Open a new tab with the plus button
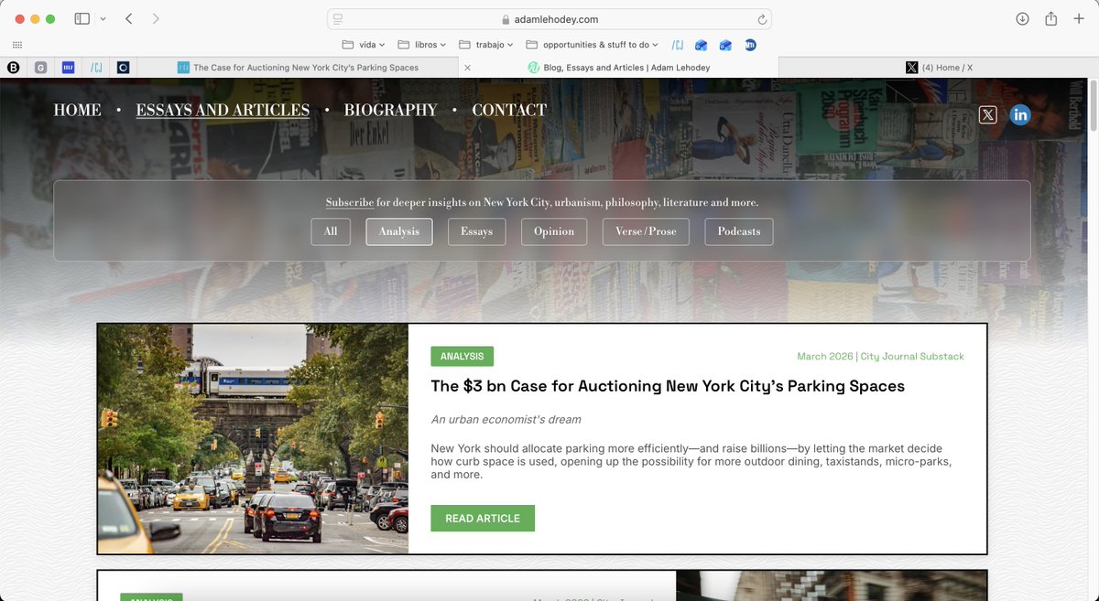Viewport: 1099px width, 601px height. 1079,19
